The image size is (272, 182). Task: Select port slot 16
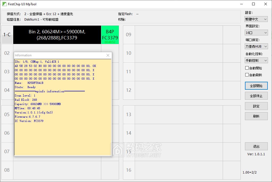click(x=129, y=170)
